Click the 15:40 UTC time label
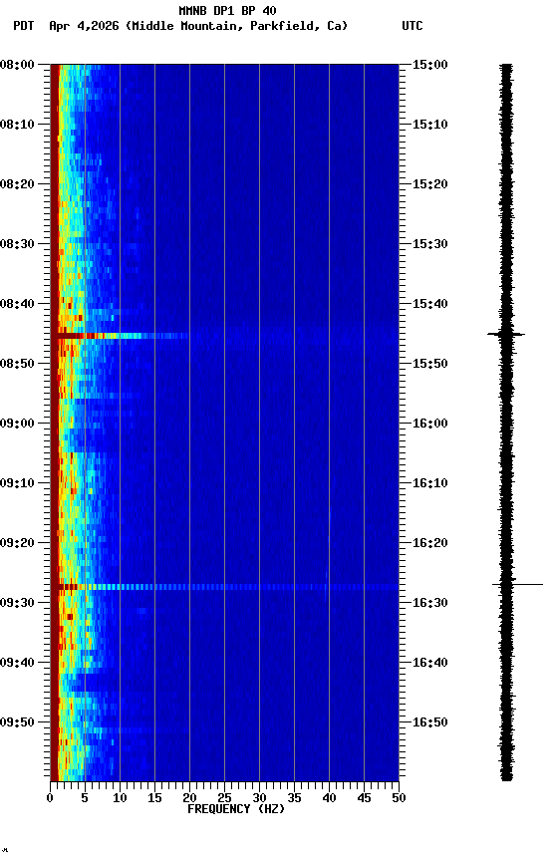 (x=430, y=304)
